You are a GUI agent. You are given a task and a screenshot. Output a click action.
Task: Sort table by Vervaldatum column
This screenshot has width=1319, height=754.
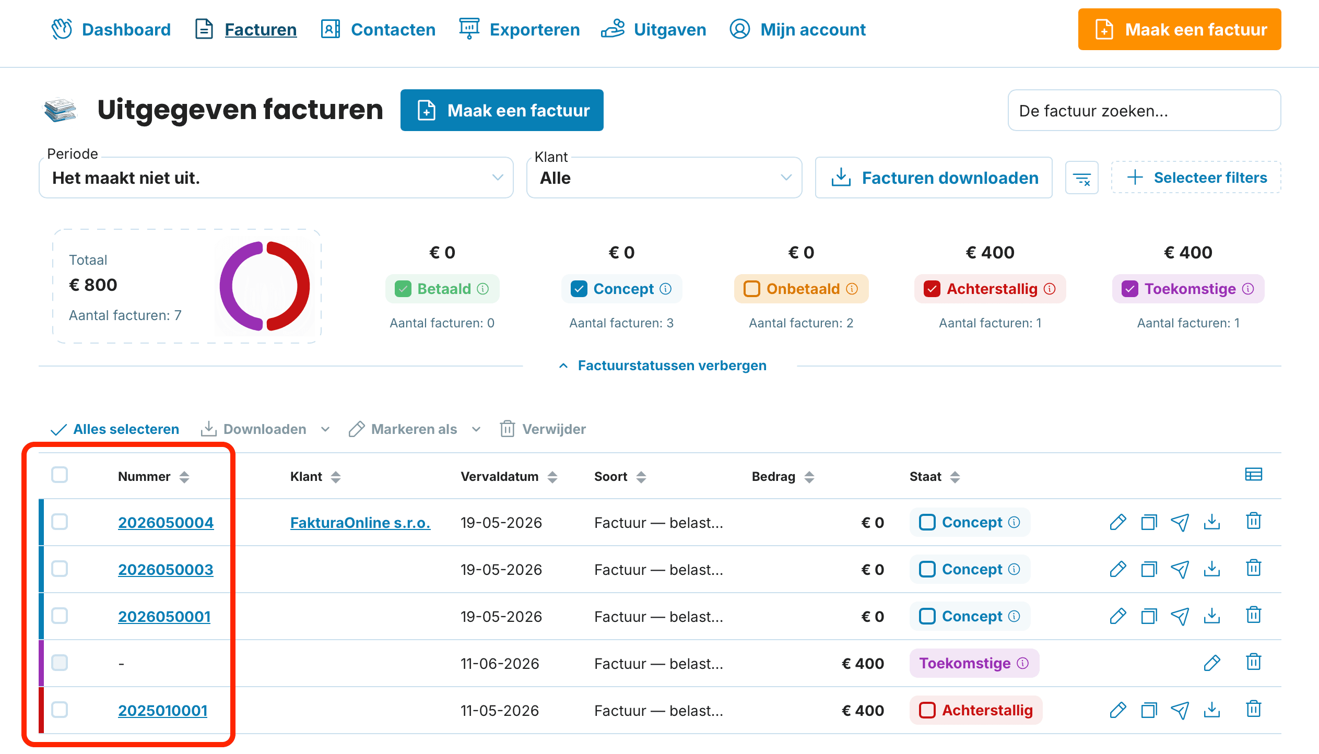[509, 477]
